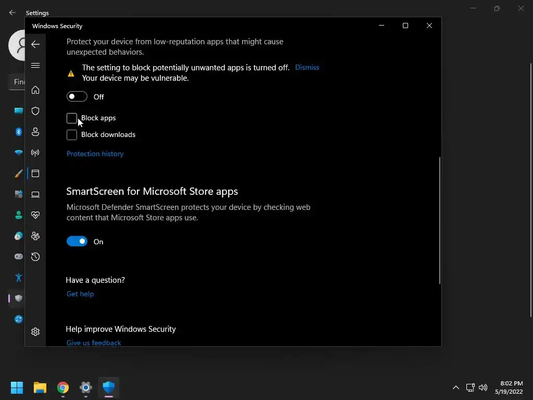Open System category in Settings sidebar
Screen dimensions: 533x400
pyautogui.click(x=19, y=111)
